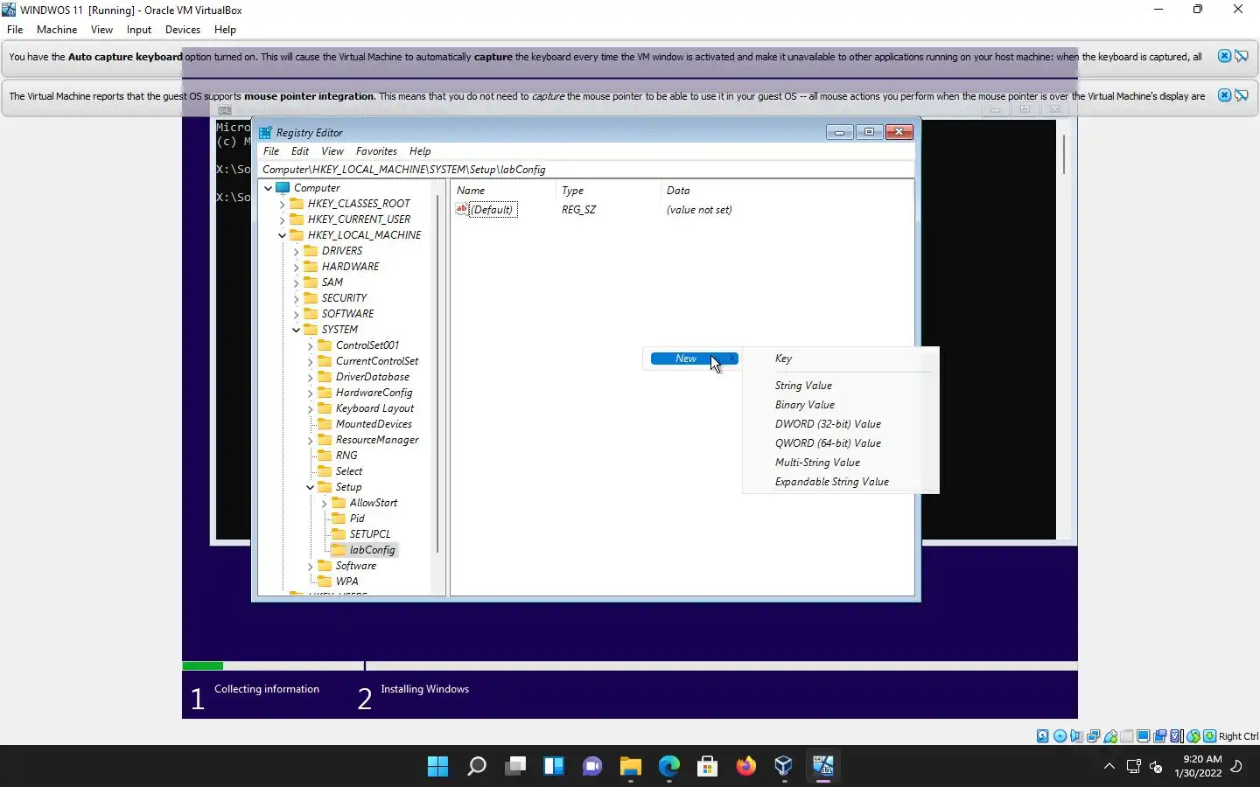This screenshot has height=787, width=1260.
Task: Open the Registry Editor File menu
Action: 271,151
